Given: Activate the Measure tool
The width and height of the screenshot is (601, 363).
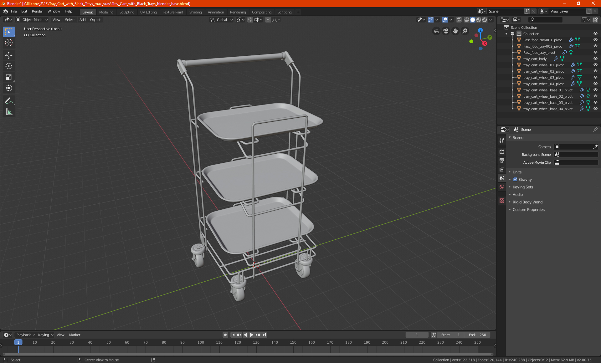Looking at the screenshot, I should [8, 112].
